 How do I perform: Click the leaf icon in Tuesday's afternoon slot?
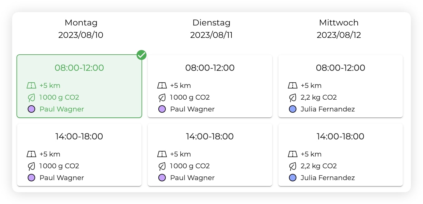(x=162, y=166)
